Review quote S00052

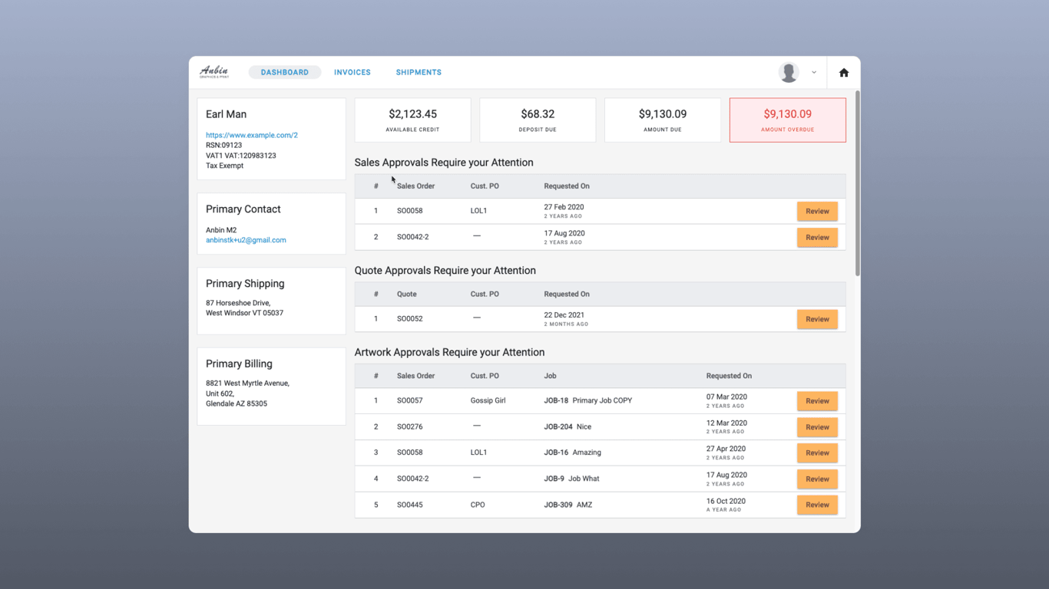pyautogui.click(x=817, y=319)
